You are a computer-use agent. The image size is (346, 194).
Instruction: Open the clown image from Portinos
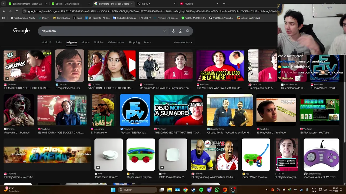point(19,110)
